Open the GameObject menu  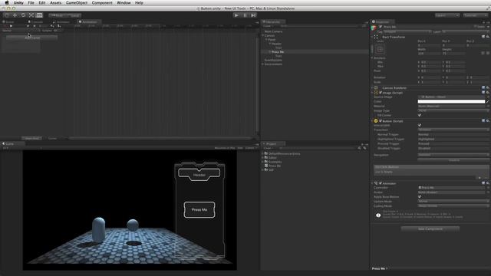tap(77, 3)
